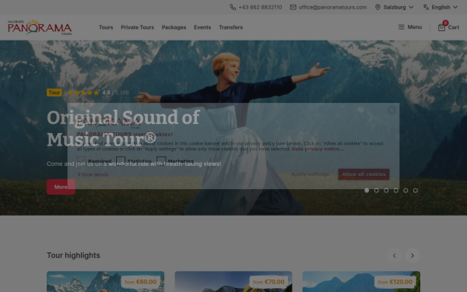Select the fifth hero carousel dot
This screenshot has height=292, width=467.
coord(406,191)
